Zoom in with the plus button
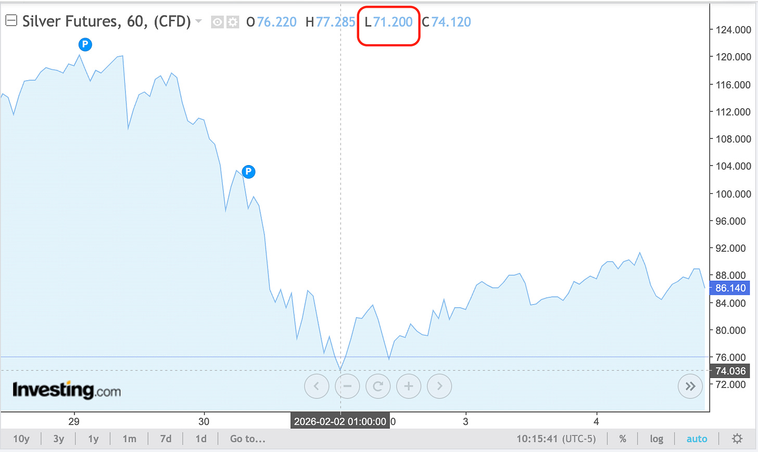758x452 pixels. click(409, 386)
